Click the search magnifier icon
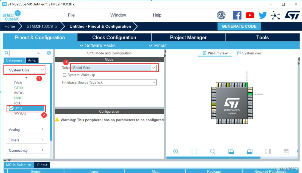The width and height of the screenshot is (302, 173). [7, 53]
